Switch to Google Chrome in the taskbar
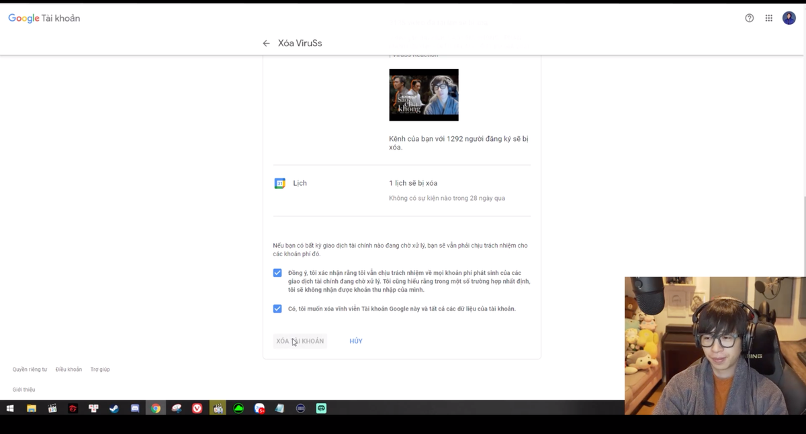Screen dimensions: 806x434 pos(156,409)
